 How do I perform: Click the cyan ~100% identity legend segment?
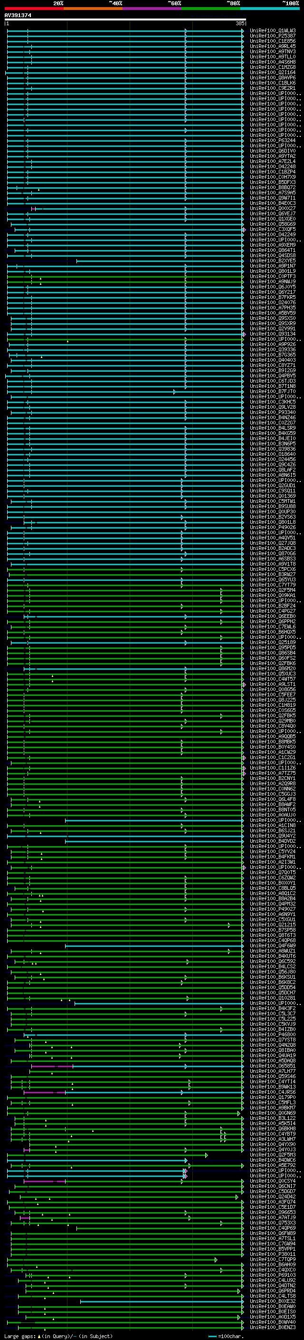[270, 9]
